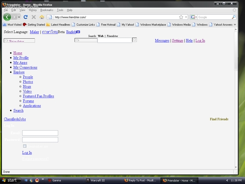The height and width of the screenshot is (184, 245).
Task: Open Windows Media bookmark
Action: tap(179, 24)
